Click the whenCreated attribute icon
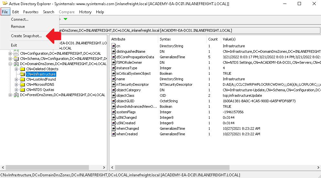 coord(113,134)
